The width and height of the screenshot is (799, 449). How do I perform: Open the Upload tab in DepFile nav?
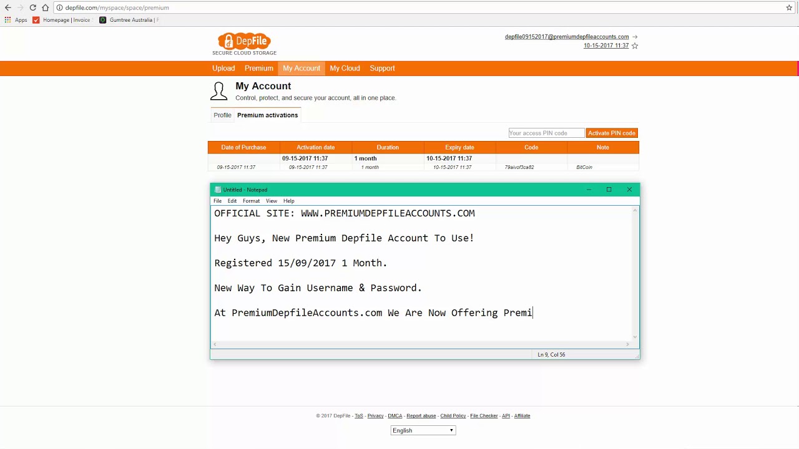pos(223,68)
